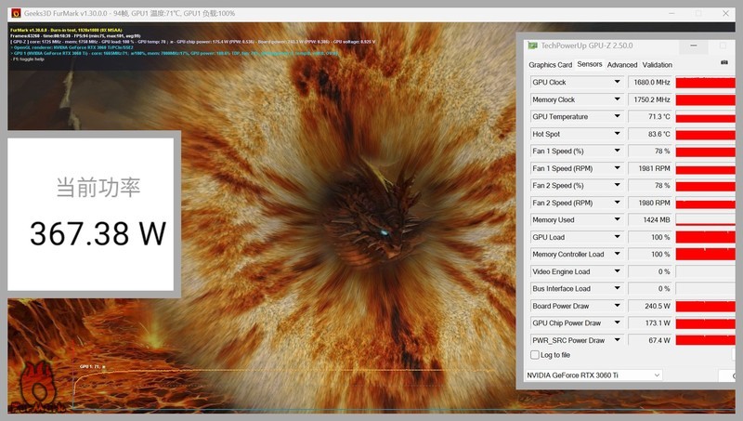Expand the GPU Temperature sensor options
The width and height of the screenshot is (743, 421).
617,117
